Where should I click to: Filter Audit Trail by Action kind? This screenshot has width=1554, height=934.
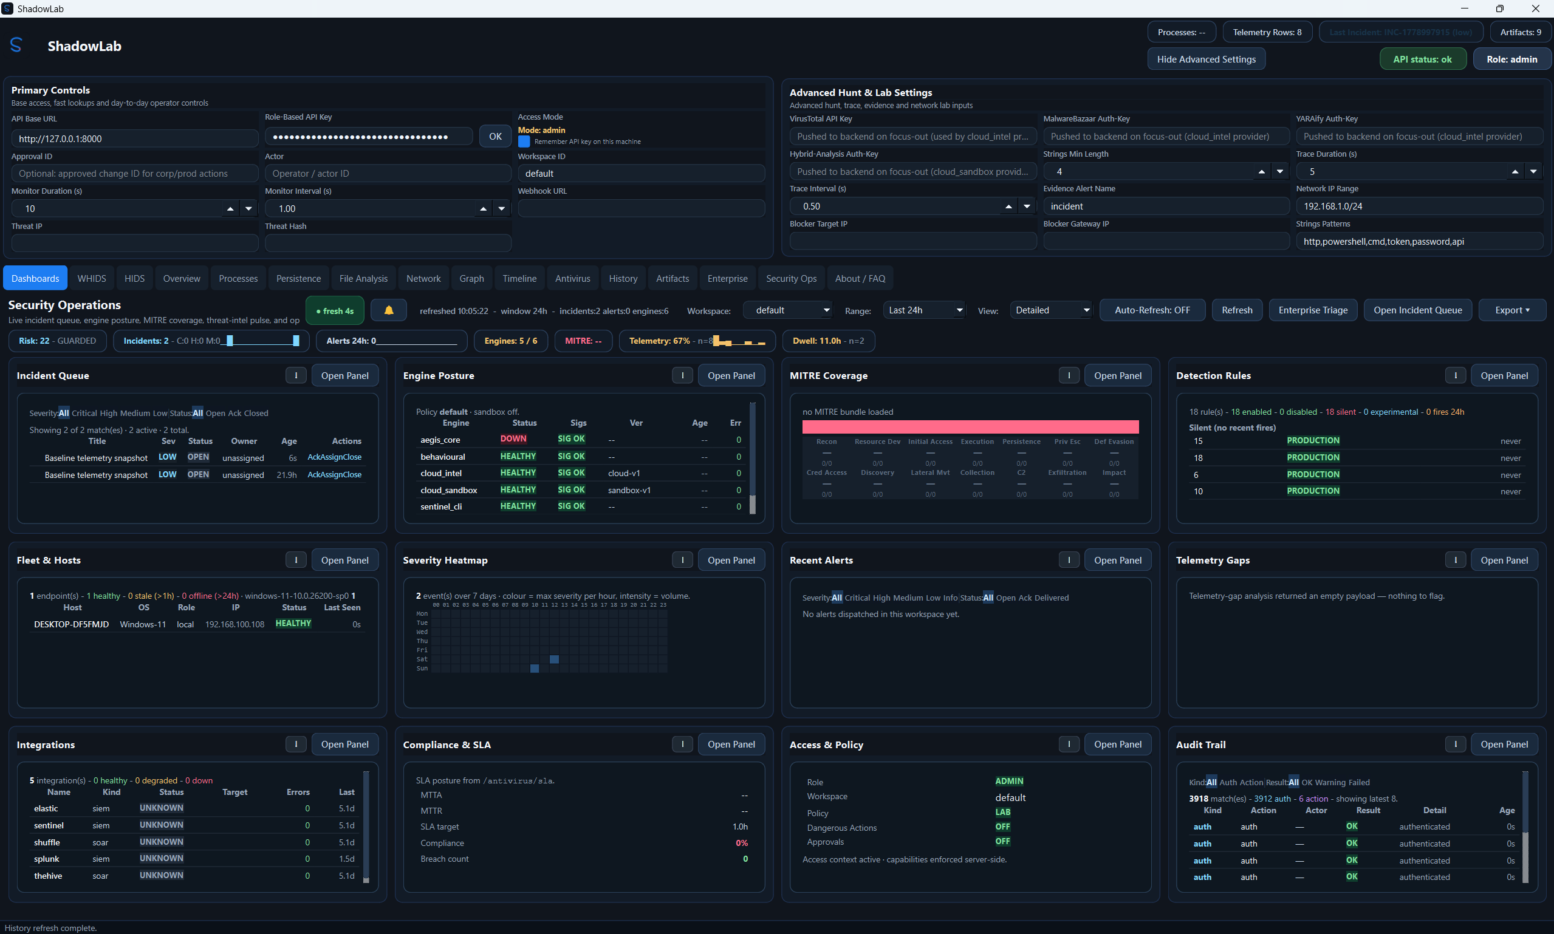tap(1251, 782)
